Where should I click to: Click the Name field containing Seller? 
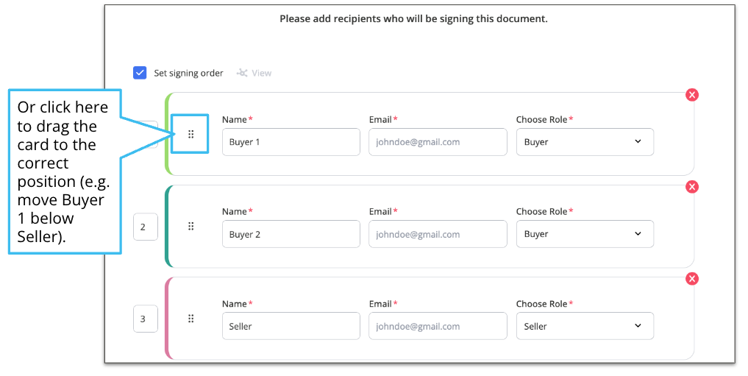[291, 326]
